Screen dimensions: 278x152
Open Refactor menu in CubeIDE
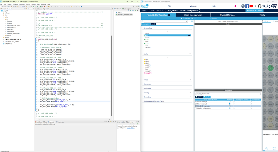tap(15, 4)
